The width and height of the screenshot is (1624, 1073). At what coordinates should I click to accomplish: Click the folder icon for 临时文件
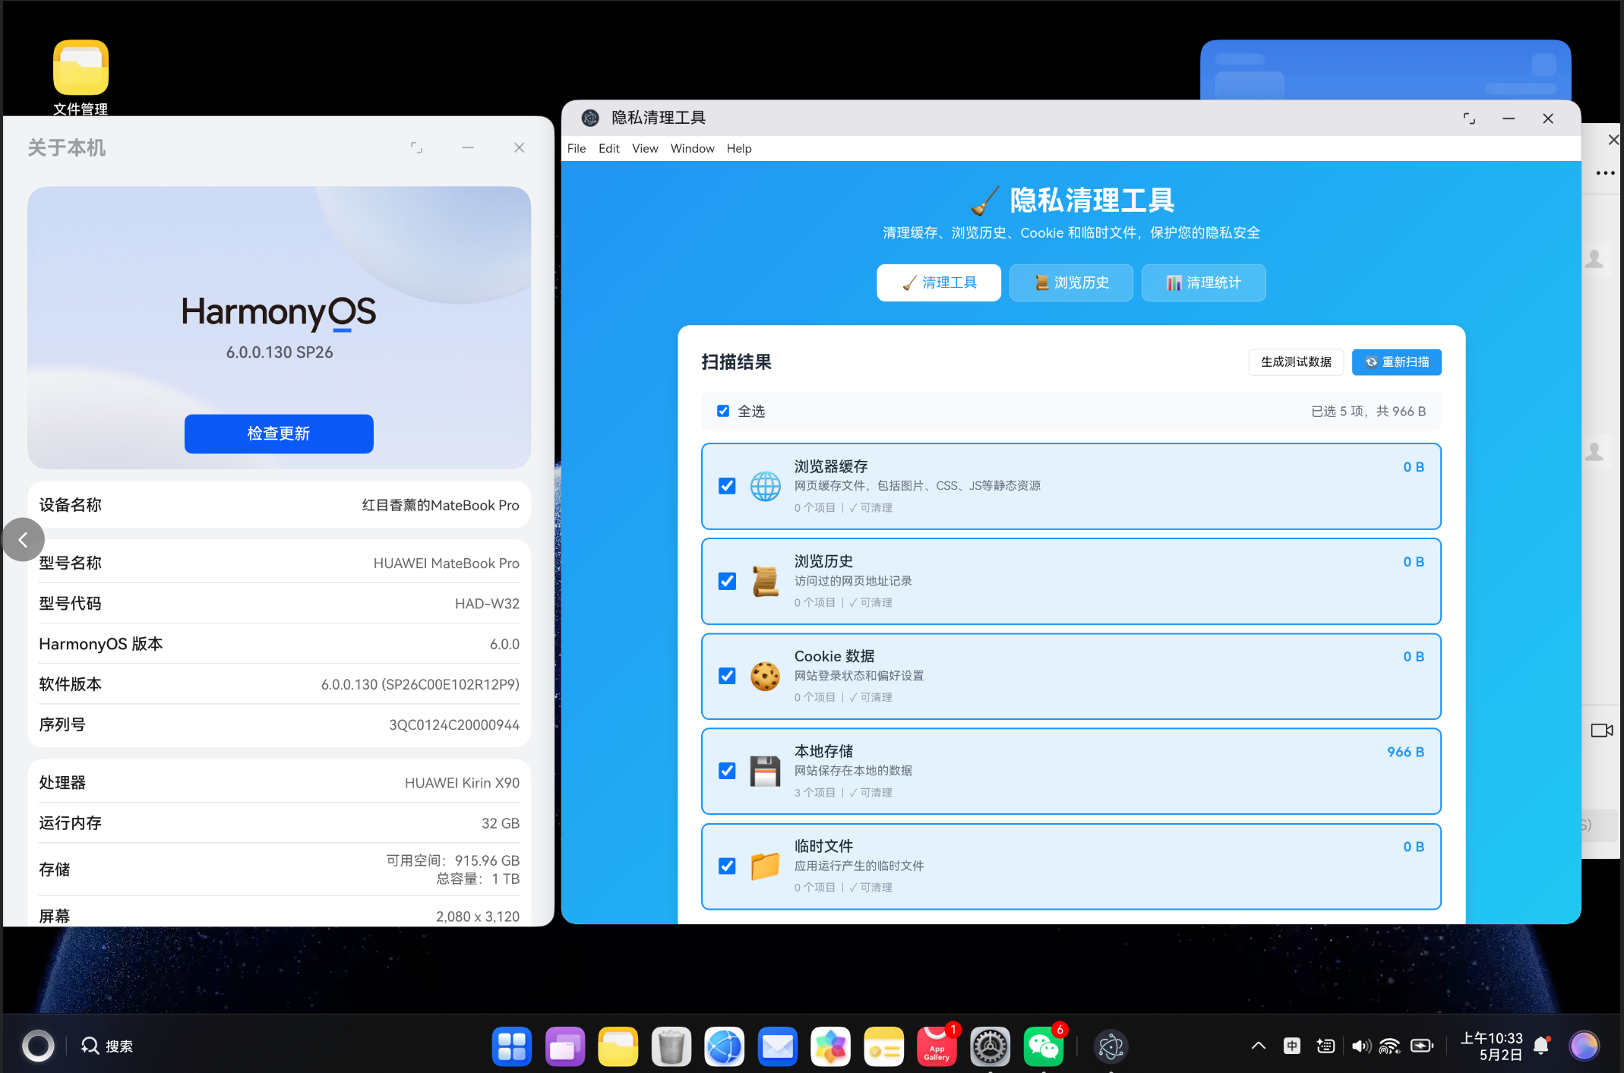765,866
